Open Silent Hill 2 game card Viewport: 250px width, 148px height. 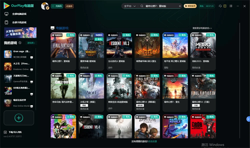(119, 126)
